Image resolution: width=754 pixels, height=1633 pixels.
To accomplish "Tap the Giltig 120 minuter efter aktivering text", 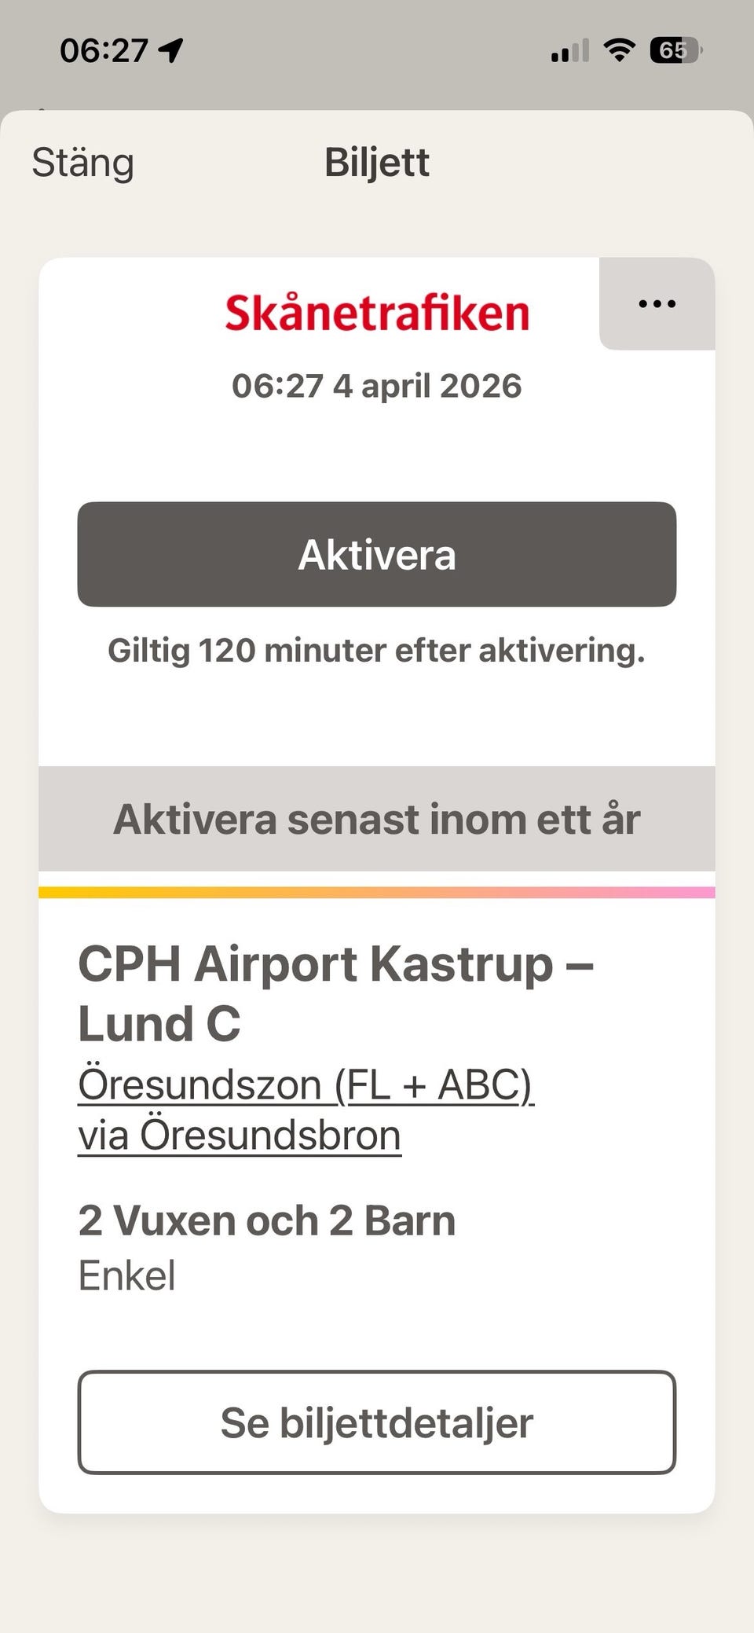I will (x=377, y=651).
